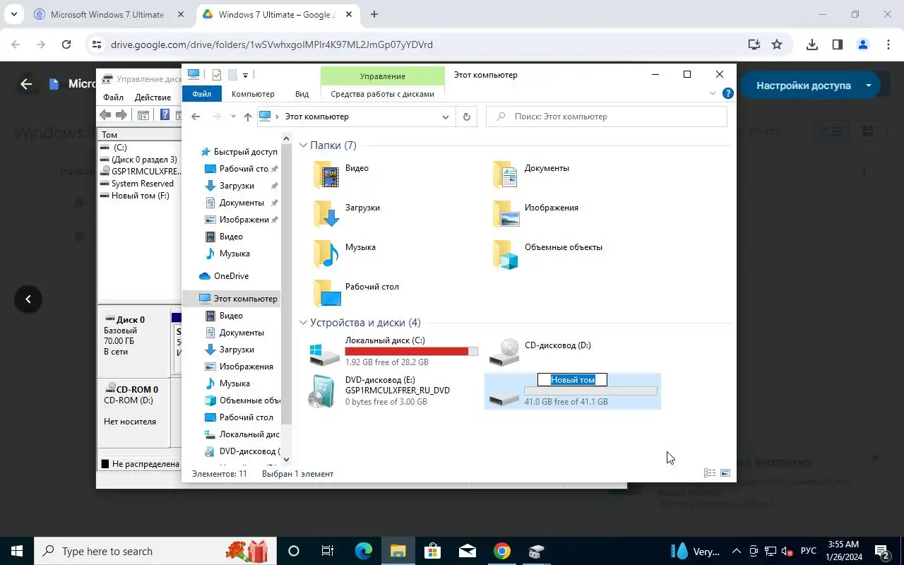Screen dimensions: 904x565
Task: Open the recent locations dropdown beside the forward arrow
Action: click(x=232, y=117)
